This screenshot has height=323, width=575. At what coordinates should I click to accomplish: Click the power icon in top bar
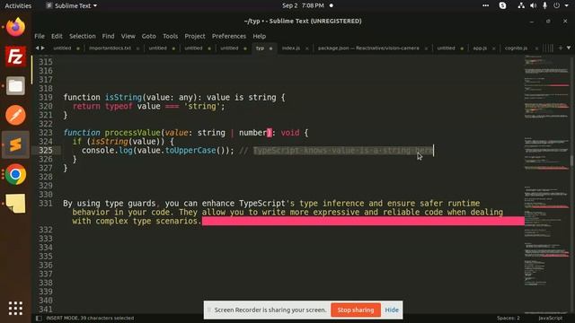[x=557, y=5]
